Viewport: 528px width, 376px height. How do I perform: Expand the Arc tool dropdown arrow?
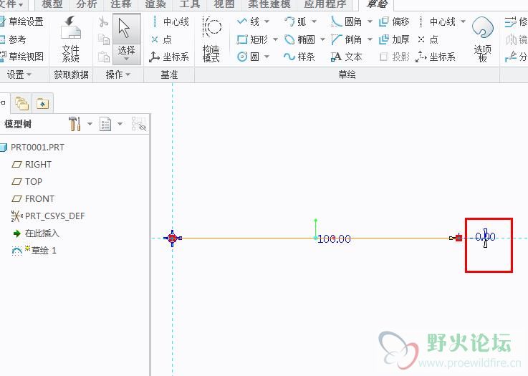point(314,22)
